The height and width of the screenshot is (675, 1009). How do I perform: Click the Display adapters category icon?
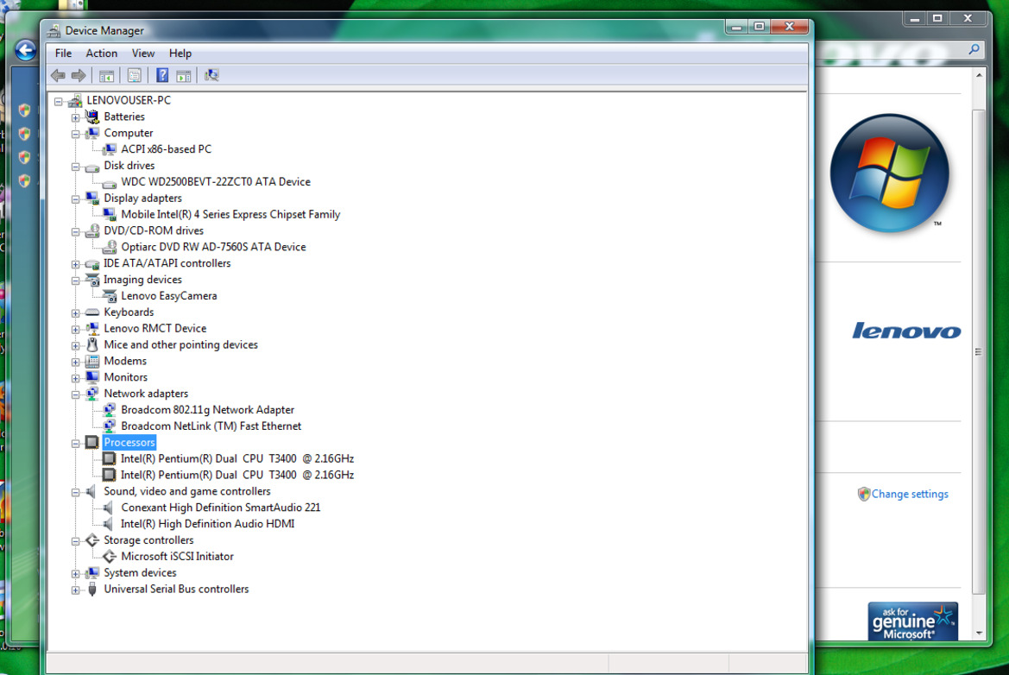pos(92,199)
